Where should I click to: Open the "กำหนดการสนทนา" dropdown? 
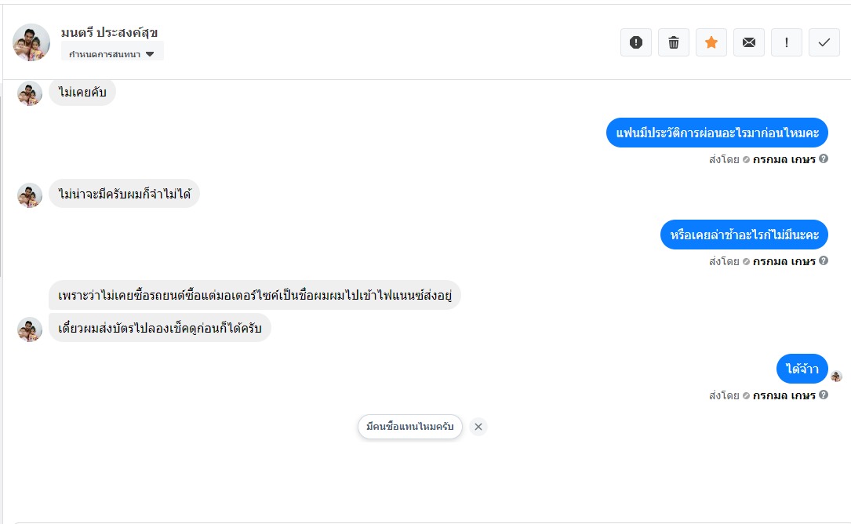(x=112, y=54)
